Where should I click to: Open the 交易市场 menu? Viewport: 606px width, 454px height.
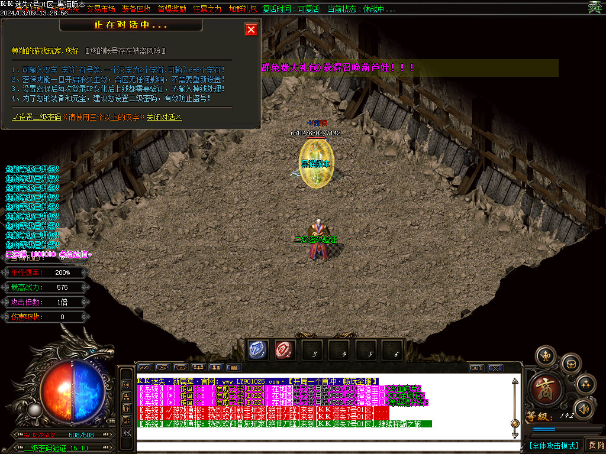[x=101, y=9]
